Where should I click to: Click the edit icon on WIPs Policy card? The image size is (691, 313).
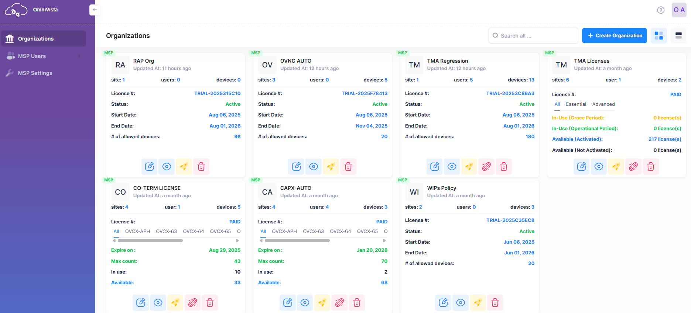[x=443, y=303]
